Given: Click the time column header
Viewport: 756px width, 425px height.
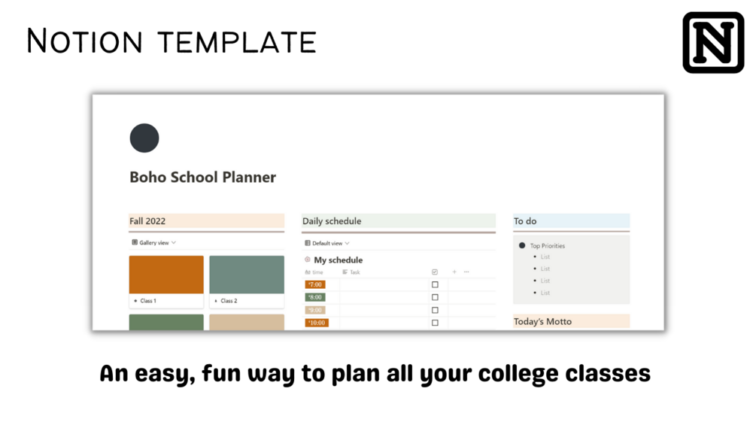Looking at the screenshot, I should tap(314, 272).
